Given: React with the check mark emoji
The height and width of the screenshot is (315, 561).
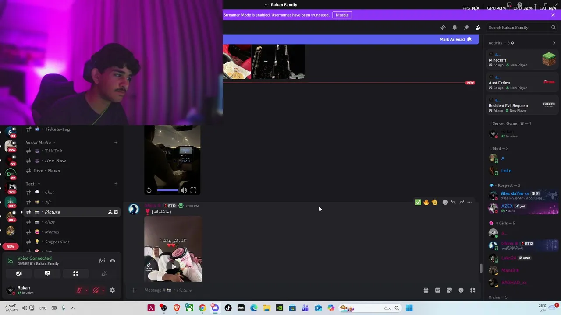Looking at the screenshot, I should pyautogui.click(x=418, y=202).
